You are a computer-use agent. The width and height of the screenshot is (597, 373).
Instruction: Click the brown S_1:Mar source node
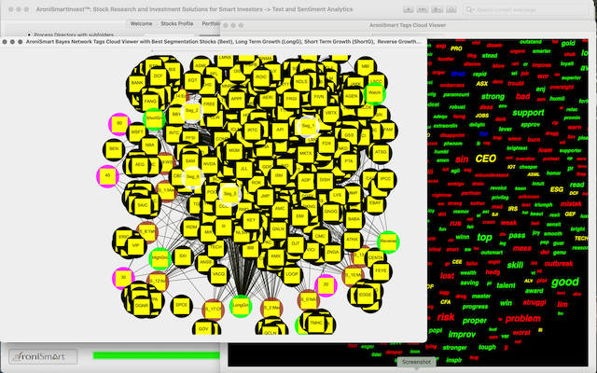coord(166,190)
